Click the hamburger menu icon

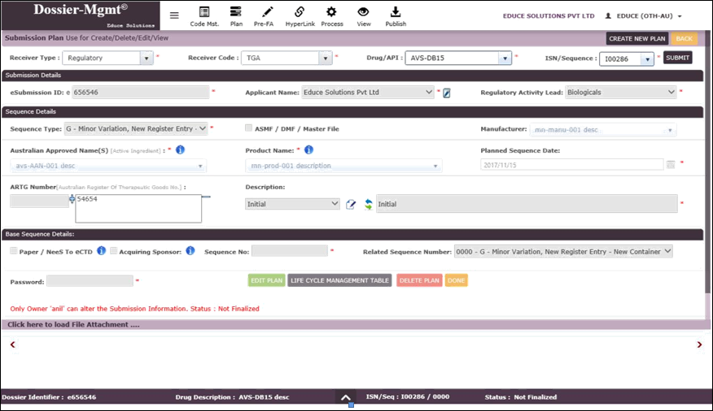tap(174, 15)
